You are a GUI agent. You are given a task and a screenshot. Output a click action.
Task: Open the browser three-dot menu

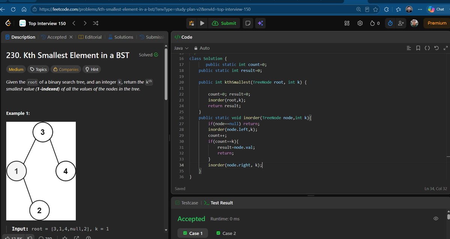420,9
